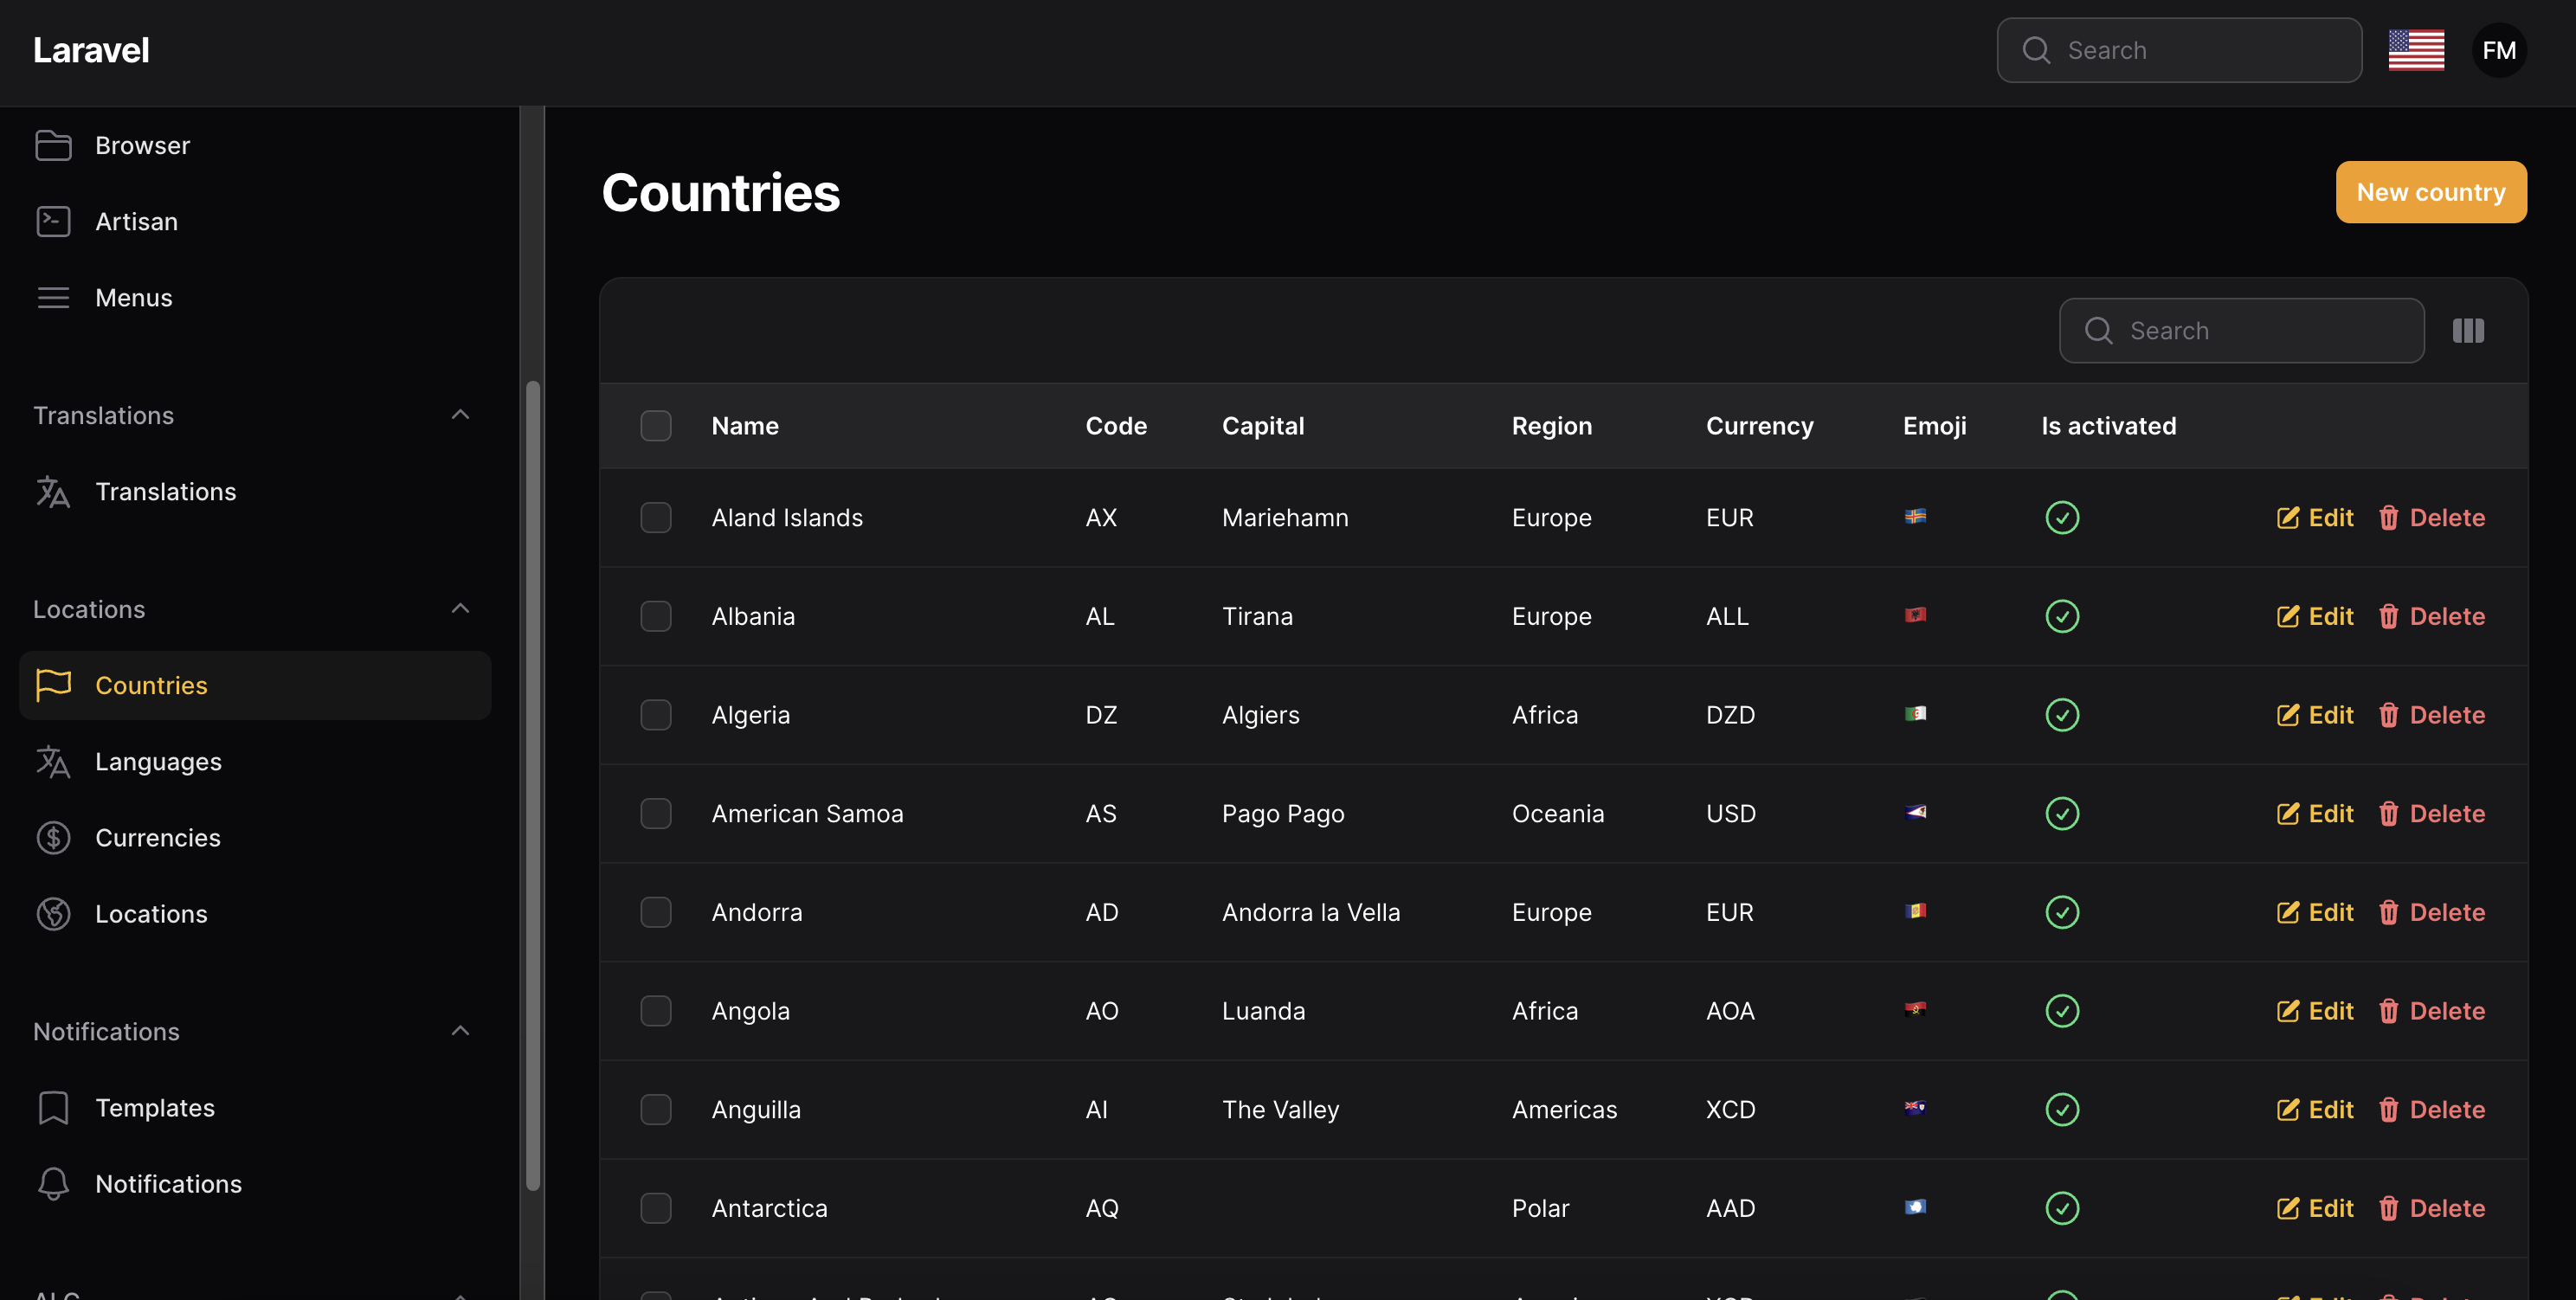Focus the table Search input field
The image size is (2576, 1300).
point(2260,331)
